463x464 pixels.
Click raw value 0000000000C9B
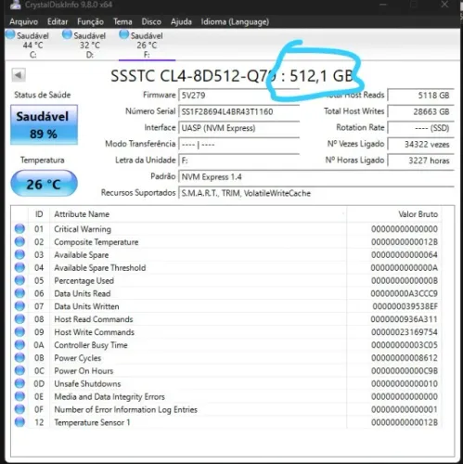(x=405, y=371)
